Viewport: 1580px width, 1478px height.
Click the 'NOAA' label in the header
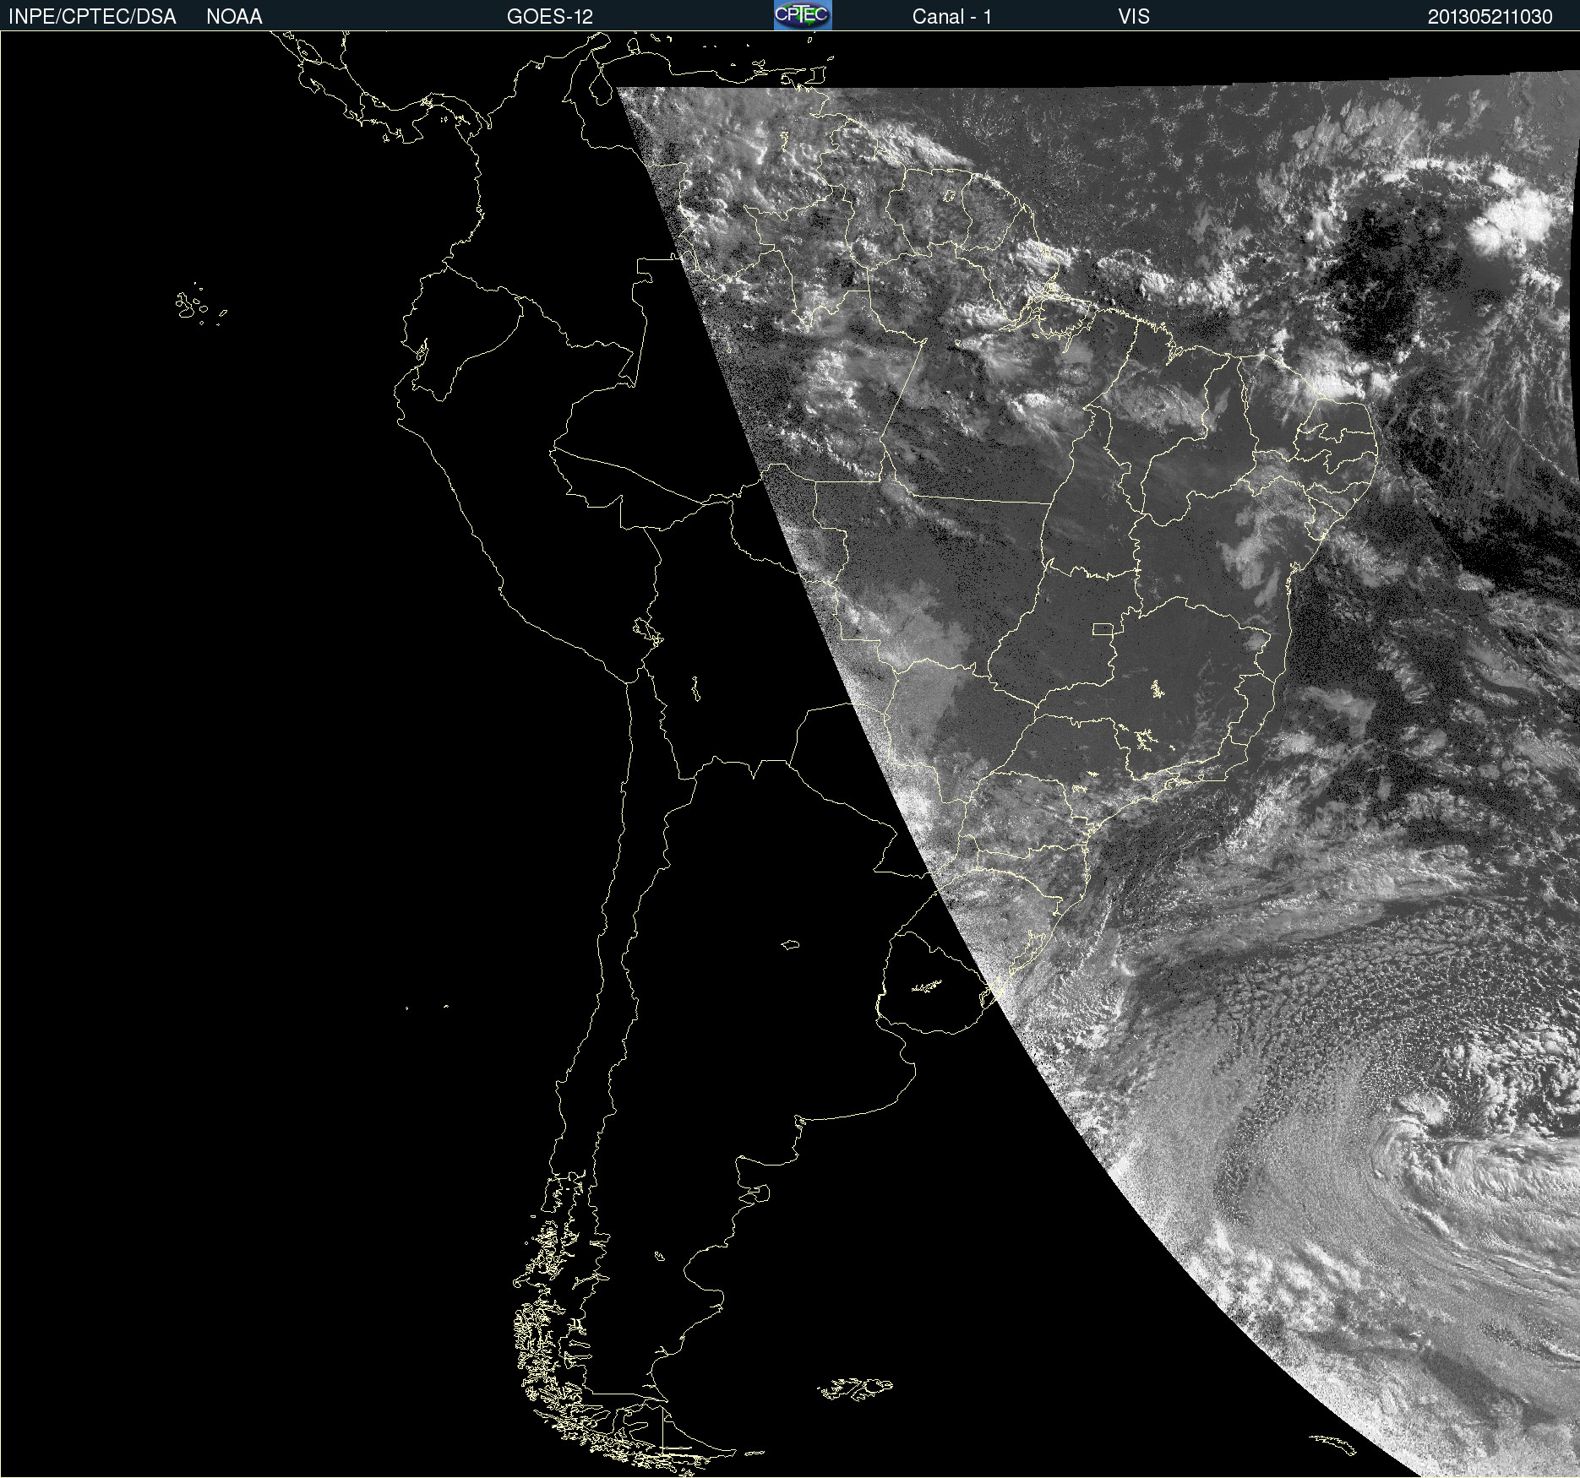click(x=234, y=17)
